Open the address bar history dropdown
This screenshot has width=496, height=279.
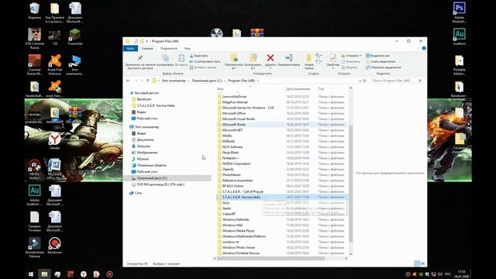coord(360,81)
